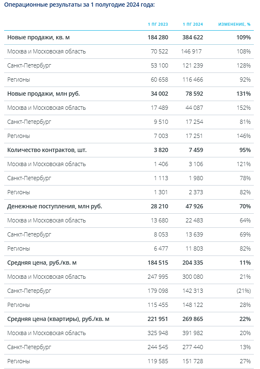260x369 pixels.
Task: Click the 184 280 value for 1 ПГ 2023
Action: (x=158, y=37)
